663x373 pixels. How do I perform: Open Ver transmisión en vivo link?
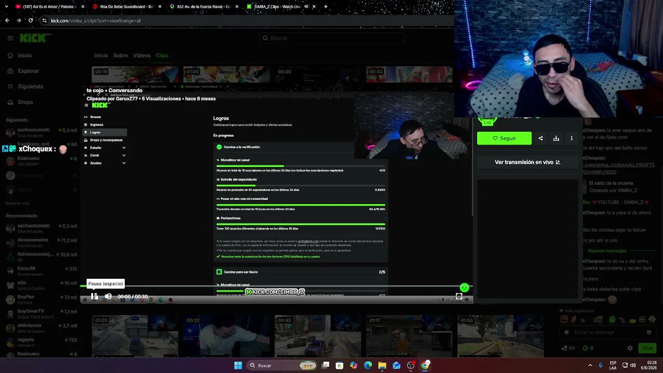[x=527, y=162]
